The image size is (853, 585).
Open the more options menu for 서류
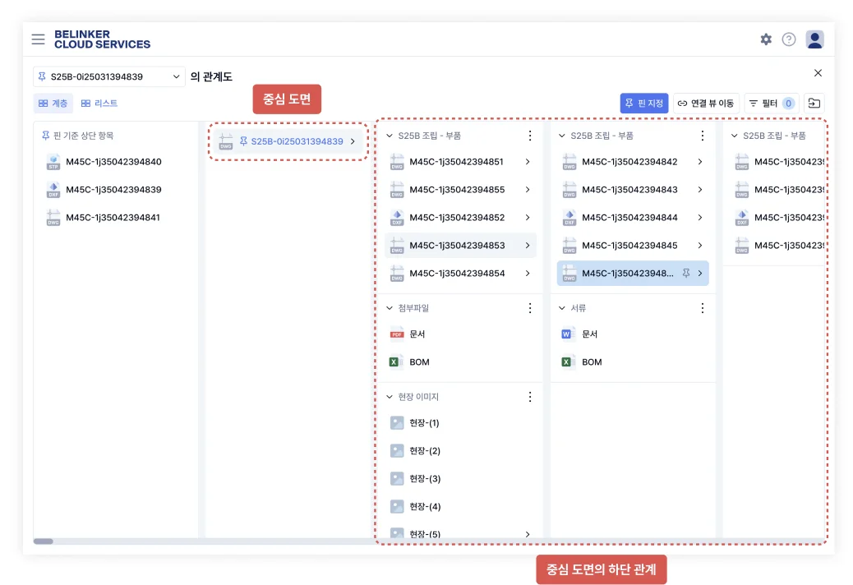tap(703, 308)
